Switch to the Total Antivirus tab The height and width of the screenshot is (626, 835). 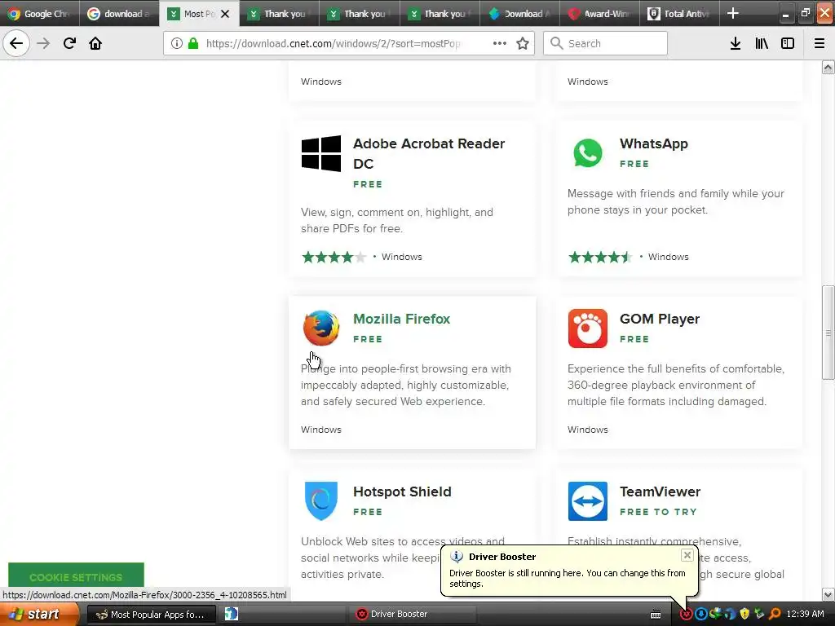coord(679,14)
